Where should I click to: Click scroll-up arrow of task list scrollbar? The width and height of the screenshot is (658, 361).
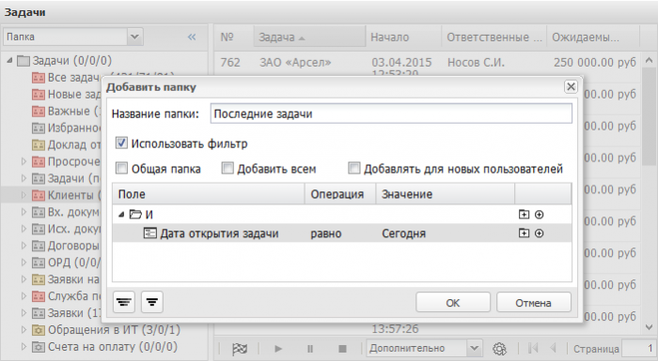click(649, 61)
